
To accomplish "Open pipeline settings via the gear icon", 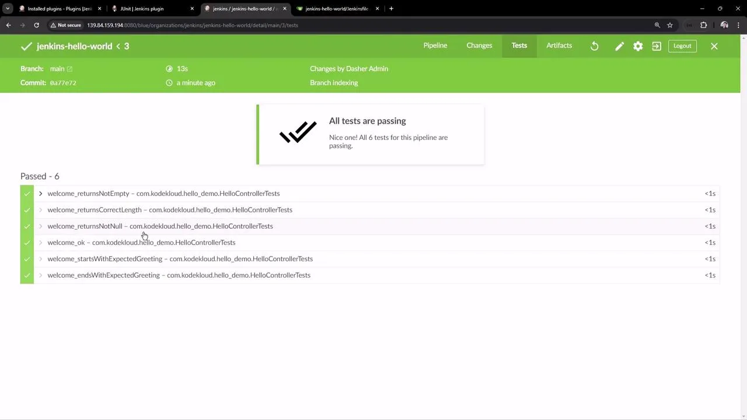I will pyautogui.click(x=638, y=45).
